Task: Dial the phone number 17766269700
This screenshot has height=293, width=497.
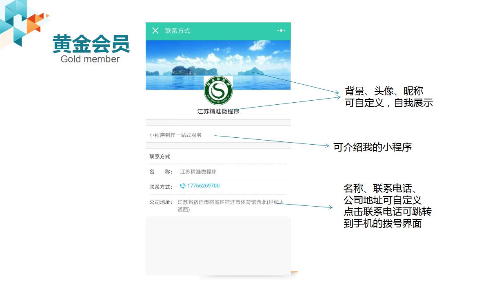Action: pyautogui.click(x=203, y=186)
